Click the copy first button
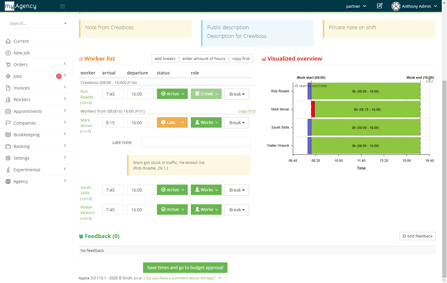447x283 pixels. 241,58
